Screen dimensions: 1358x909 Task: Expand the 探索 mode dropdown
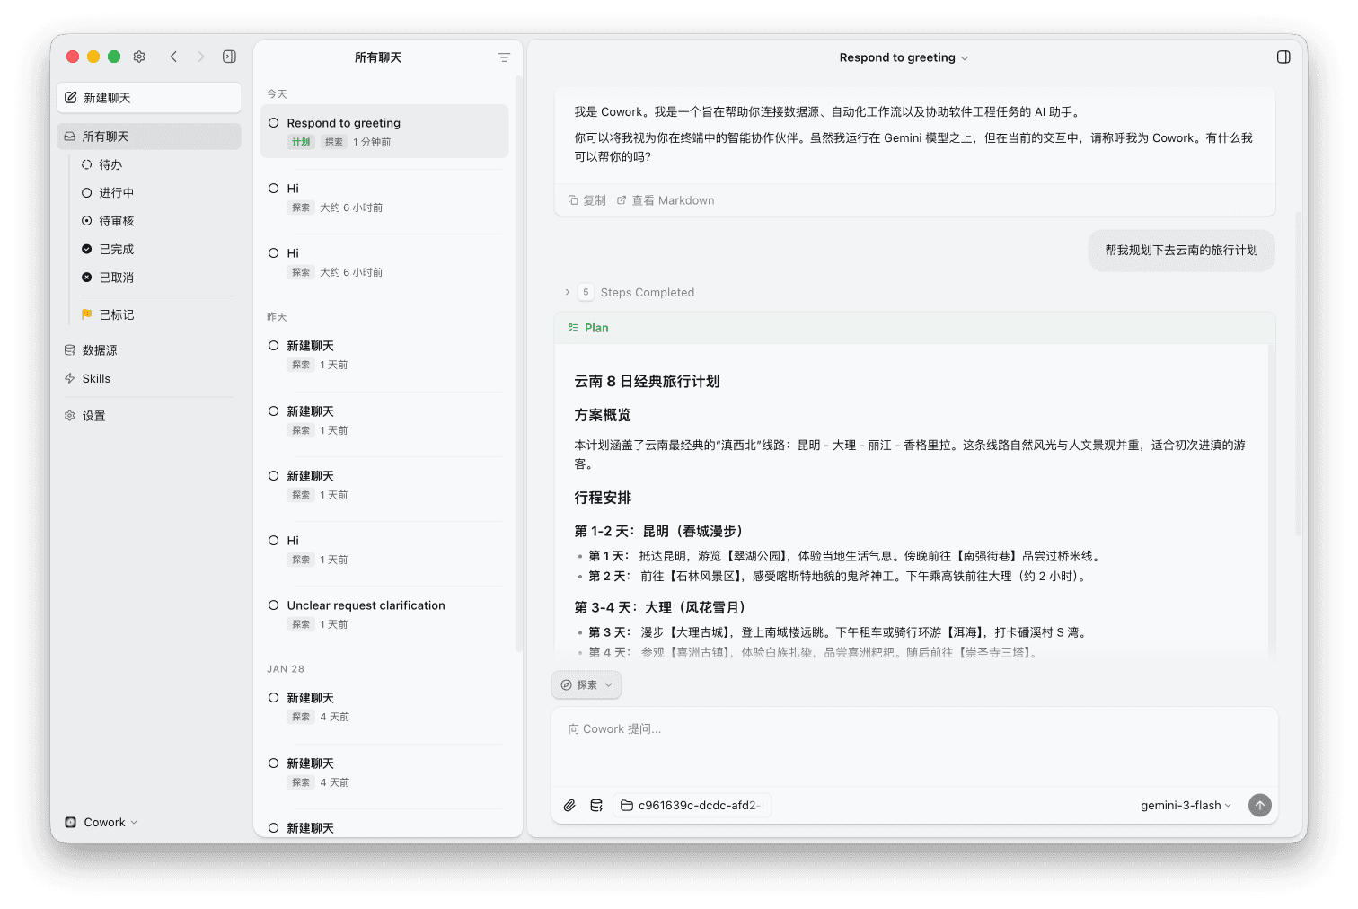586,684
